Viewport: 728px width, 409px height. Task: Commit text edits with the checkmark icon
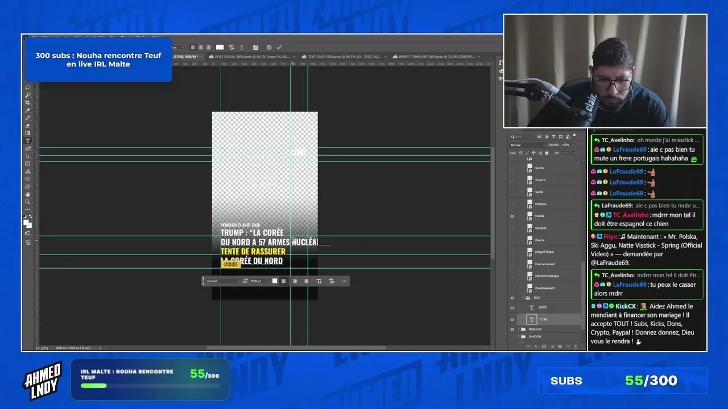click(279, 48)
